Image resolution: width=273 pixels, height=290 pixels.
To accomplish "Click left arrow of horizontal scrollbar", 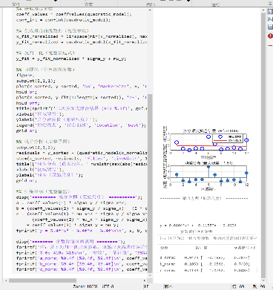I will [x=6, y=280].
